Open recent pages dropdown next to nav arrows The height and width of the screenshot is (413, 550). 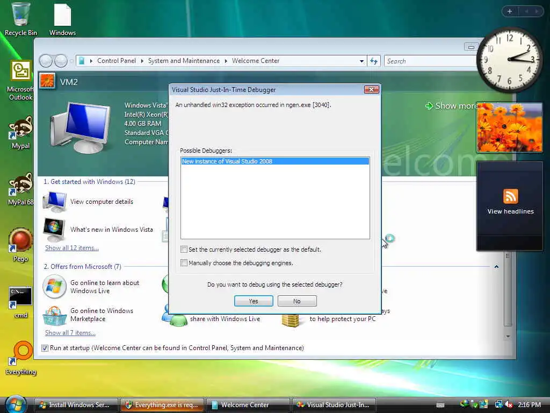(x=71, y=61)
